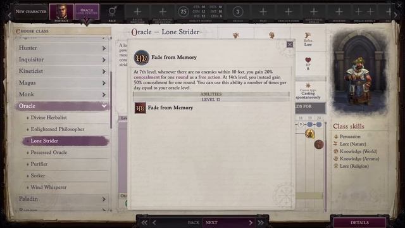Click the "New character" label

(x=31, y=11)
